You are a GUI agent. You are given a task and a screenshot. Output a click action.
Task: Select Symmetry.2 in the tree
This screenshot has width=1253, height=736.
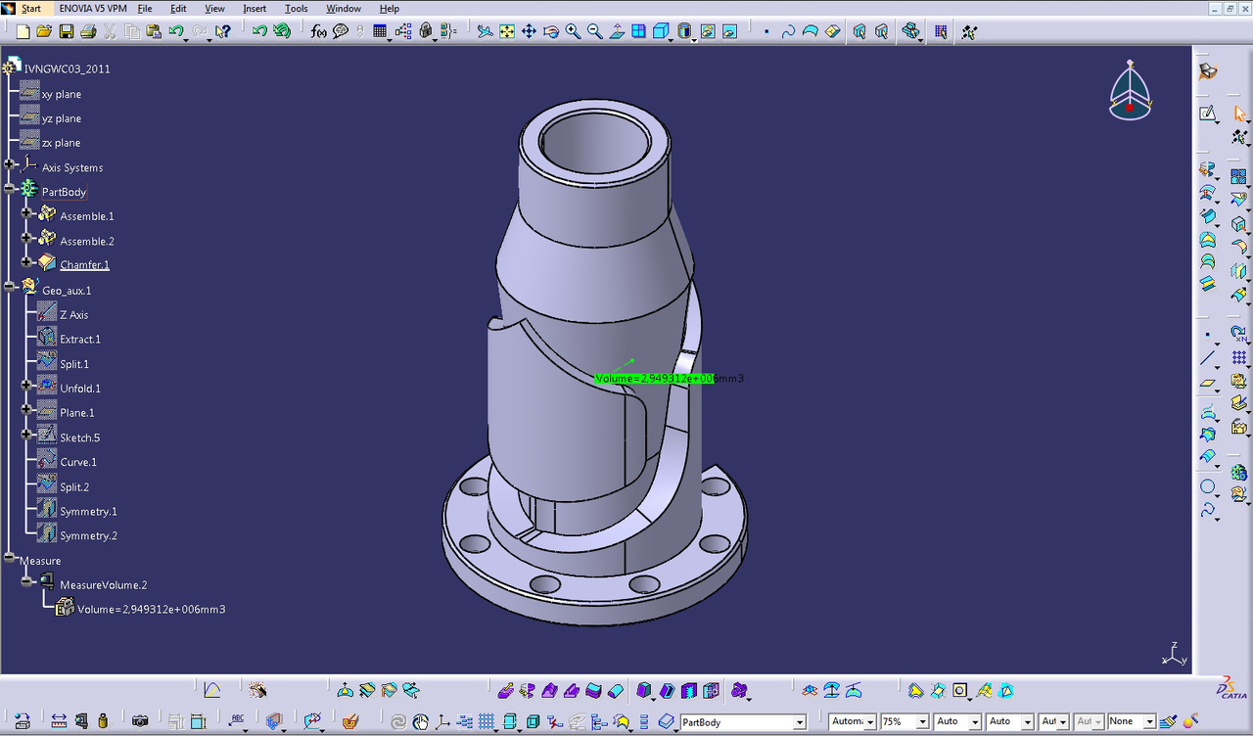pyautogui.click(x=88, y=536)
